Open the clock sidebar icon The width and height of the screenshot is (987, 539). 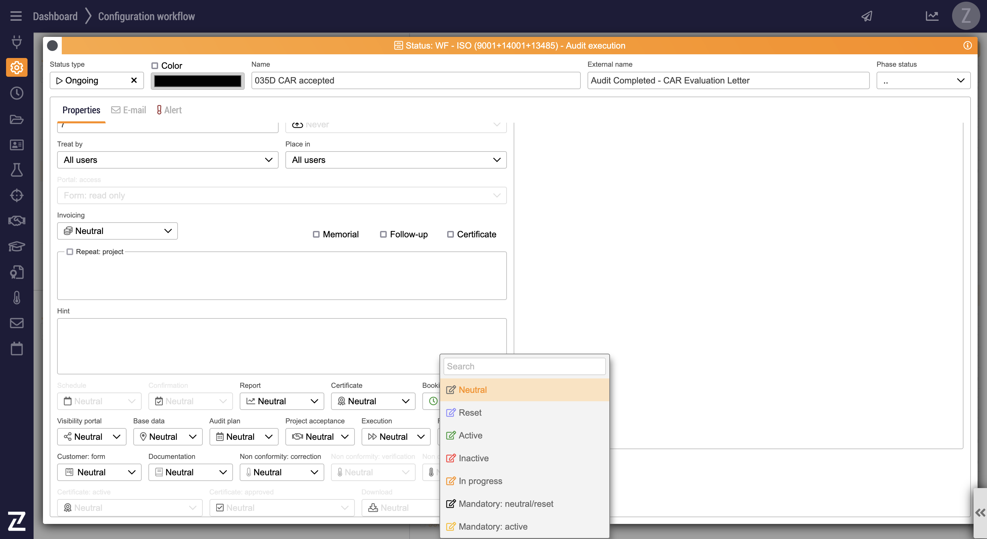click(x=16, y=93)
